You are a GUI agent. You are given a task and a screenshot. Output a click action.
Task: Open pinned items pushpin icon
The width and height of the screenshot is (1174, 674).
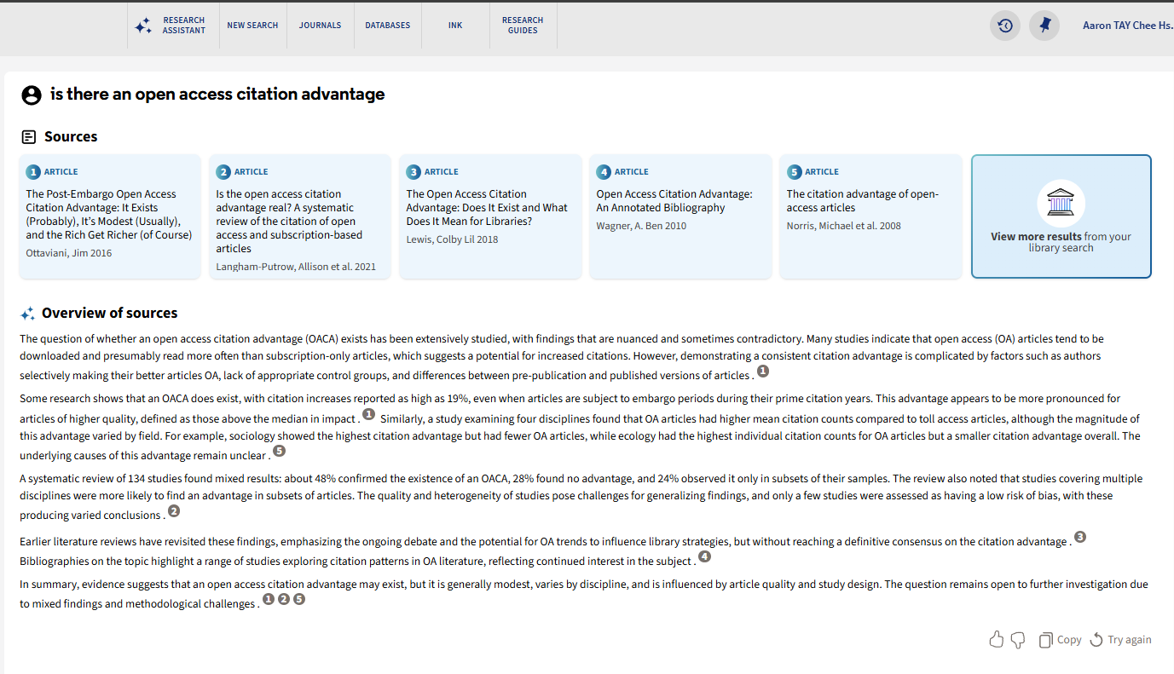tap(1044, 26)
